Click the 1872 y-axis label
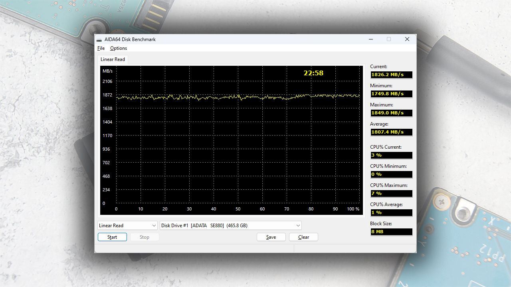511x287 pixels. (107, 95)
